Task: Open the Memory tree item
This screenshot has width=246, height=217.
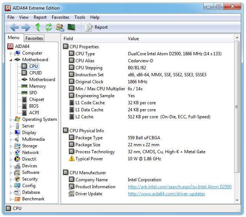Action: (34, 86)
